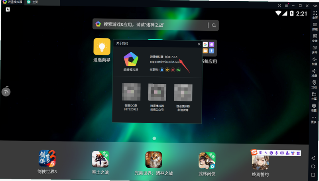This screenshot has width=319, height=181.
Task: Launch 武林闲侠 game
Action: click(207, 161)
